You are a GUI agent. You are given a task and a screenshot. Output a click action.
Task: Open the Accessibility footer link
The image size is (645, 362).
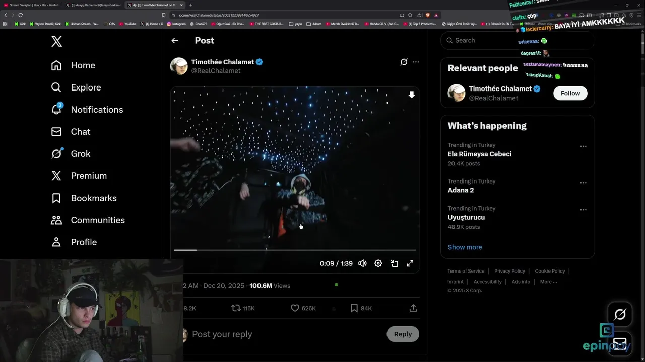tap(487, 282)
